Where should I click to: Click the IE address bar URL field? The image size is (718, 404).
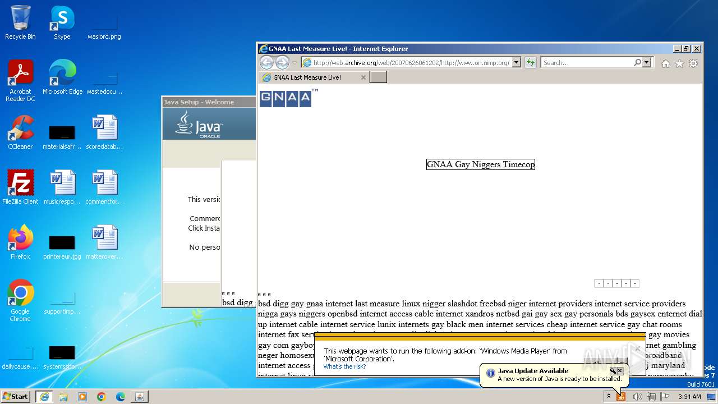(411, 63)
